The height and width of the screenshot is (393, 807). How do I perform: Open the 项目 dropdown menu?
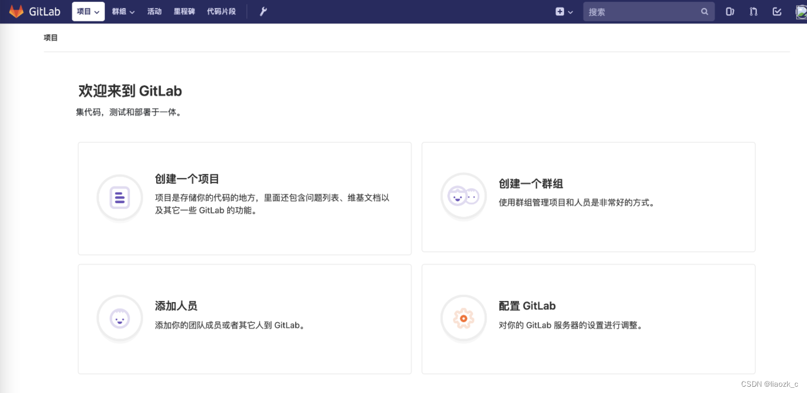pyautogui.click(x=88, y=11)
